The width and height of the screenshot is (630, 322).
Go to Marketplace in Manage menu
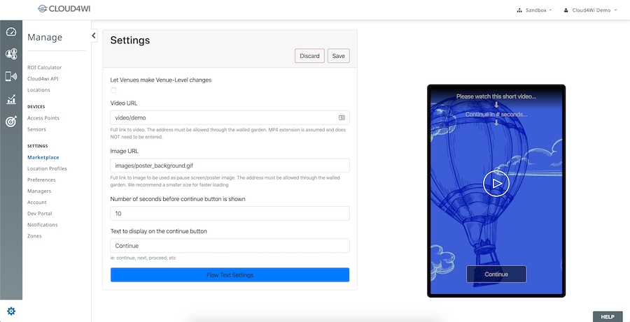tap(43, 157)
